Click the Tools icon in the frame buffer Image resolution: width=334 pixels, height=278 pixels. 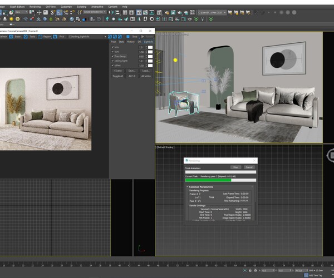pos(26,37)
